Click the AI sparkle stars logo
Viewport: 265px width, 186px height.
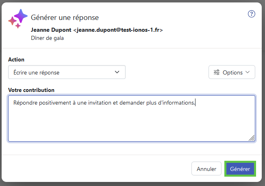pos(18,19)
